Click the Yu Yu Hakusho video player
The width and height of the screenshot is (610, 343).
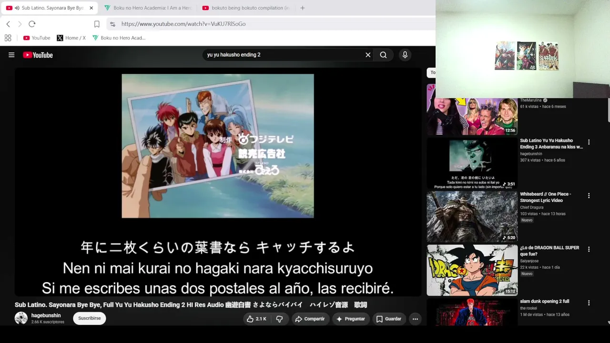point(218,182)
